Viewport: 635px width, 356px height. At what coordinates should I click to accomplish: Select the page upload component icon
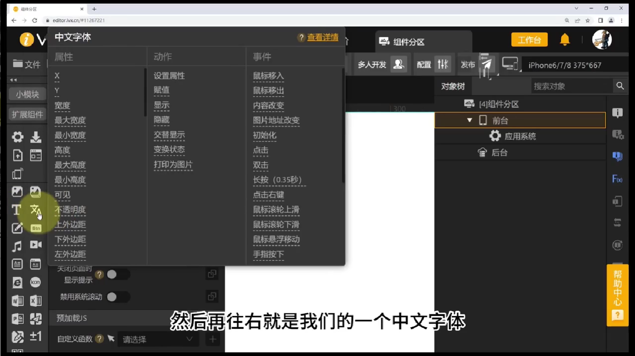pyautogui.click(x=17, y=155)
